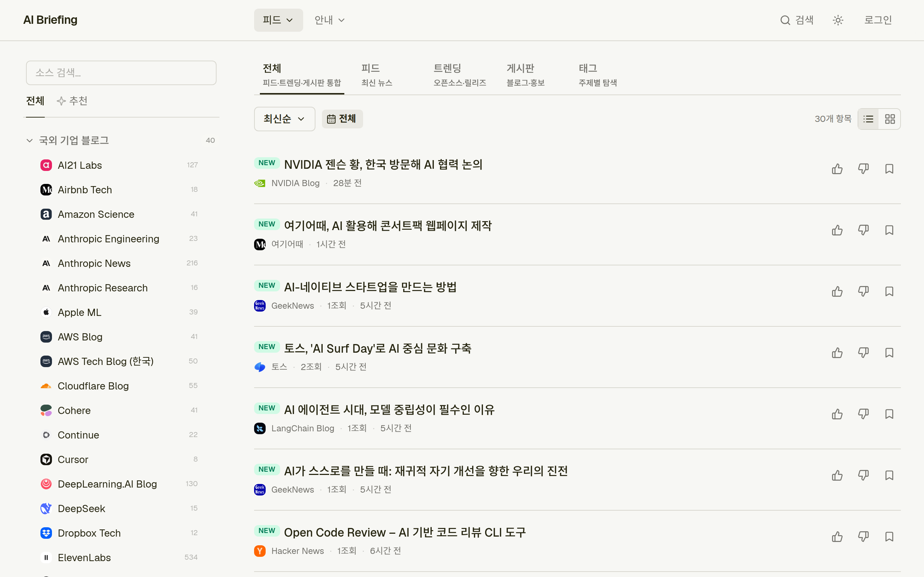
Task: Toggle the light/dark theme sun icon
Action: (x=838, y=20)
